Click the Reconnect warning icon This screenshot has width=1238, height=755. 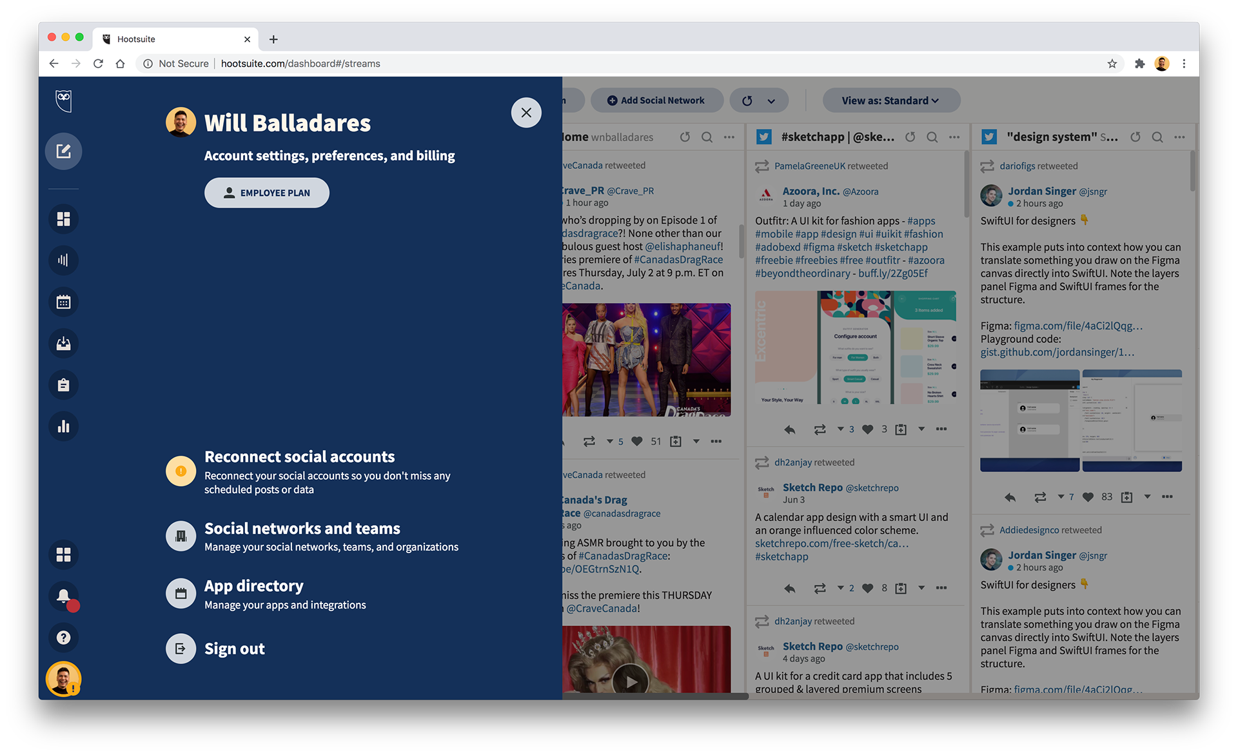click(x=181, y=471)
